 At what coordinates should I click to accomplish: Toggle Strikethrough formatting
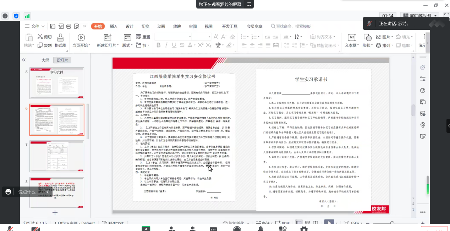[182, 45]
